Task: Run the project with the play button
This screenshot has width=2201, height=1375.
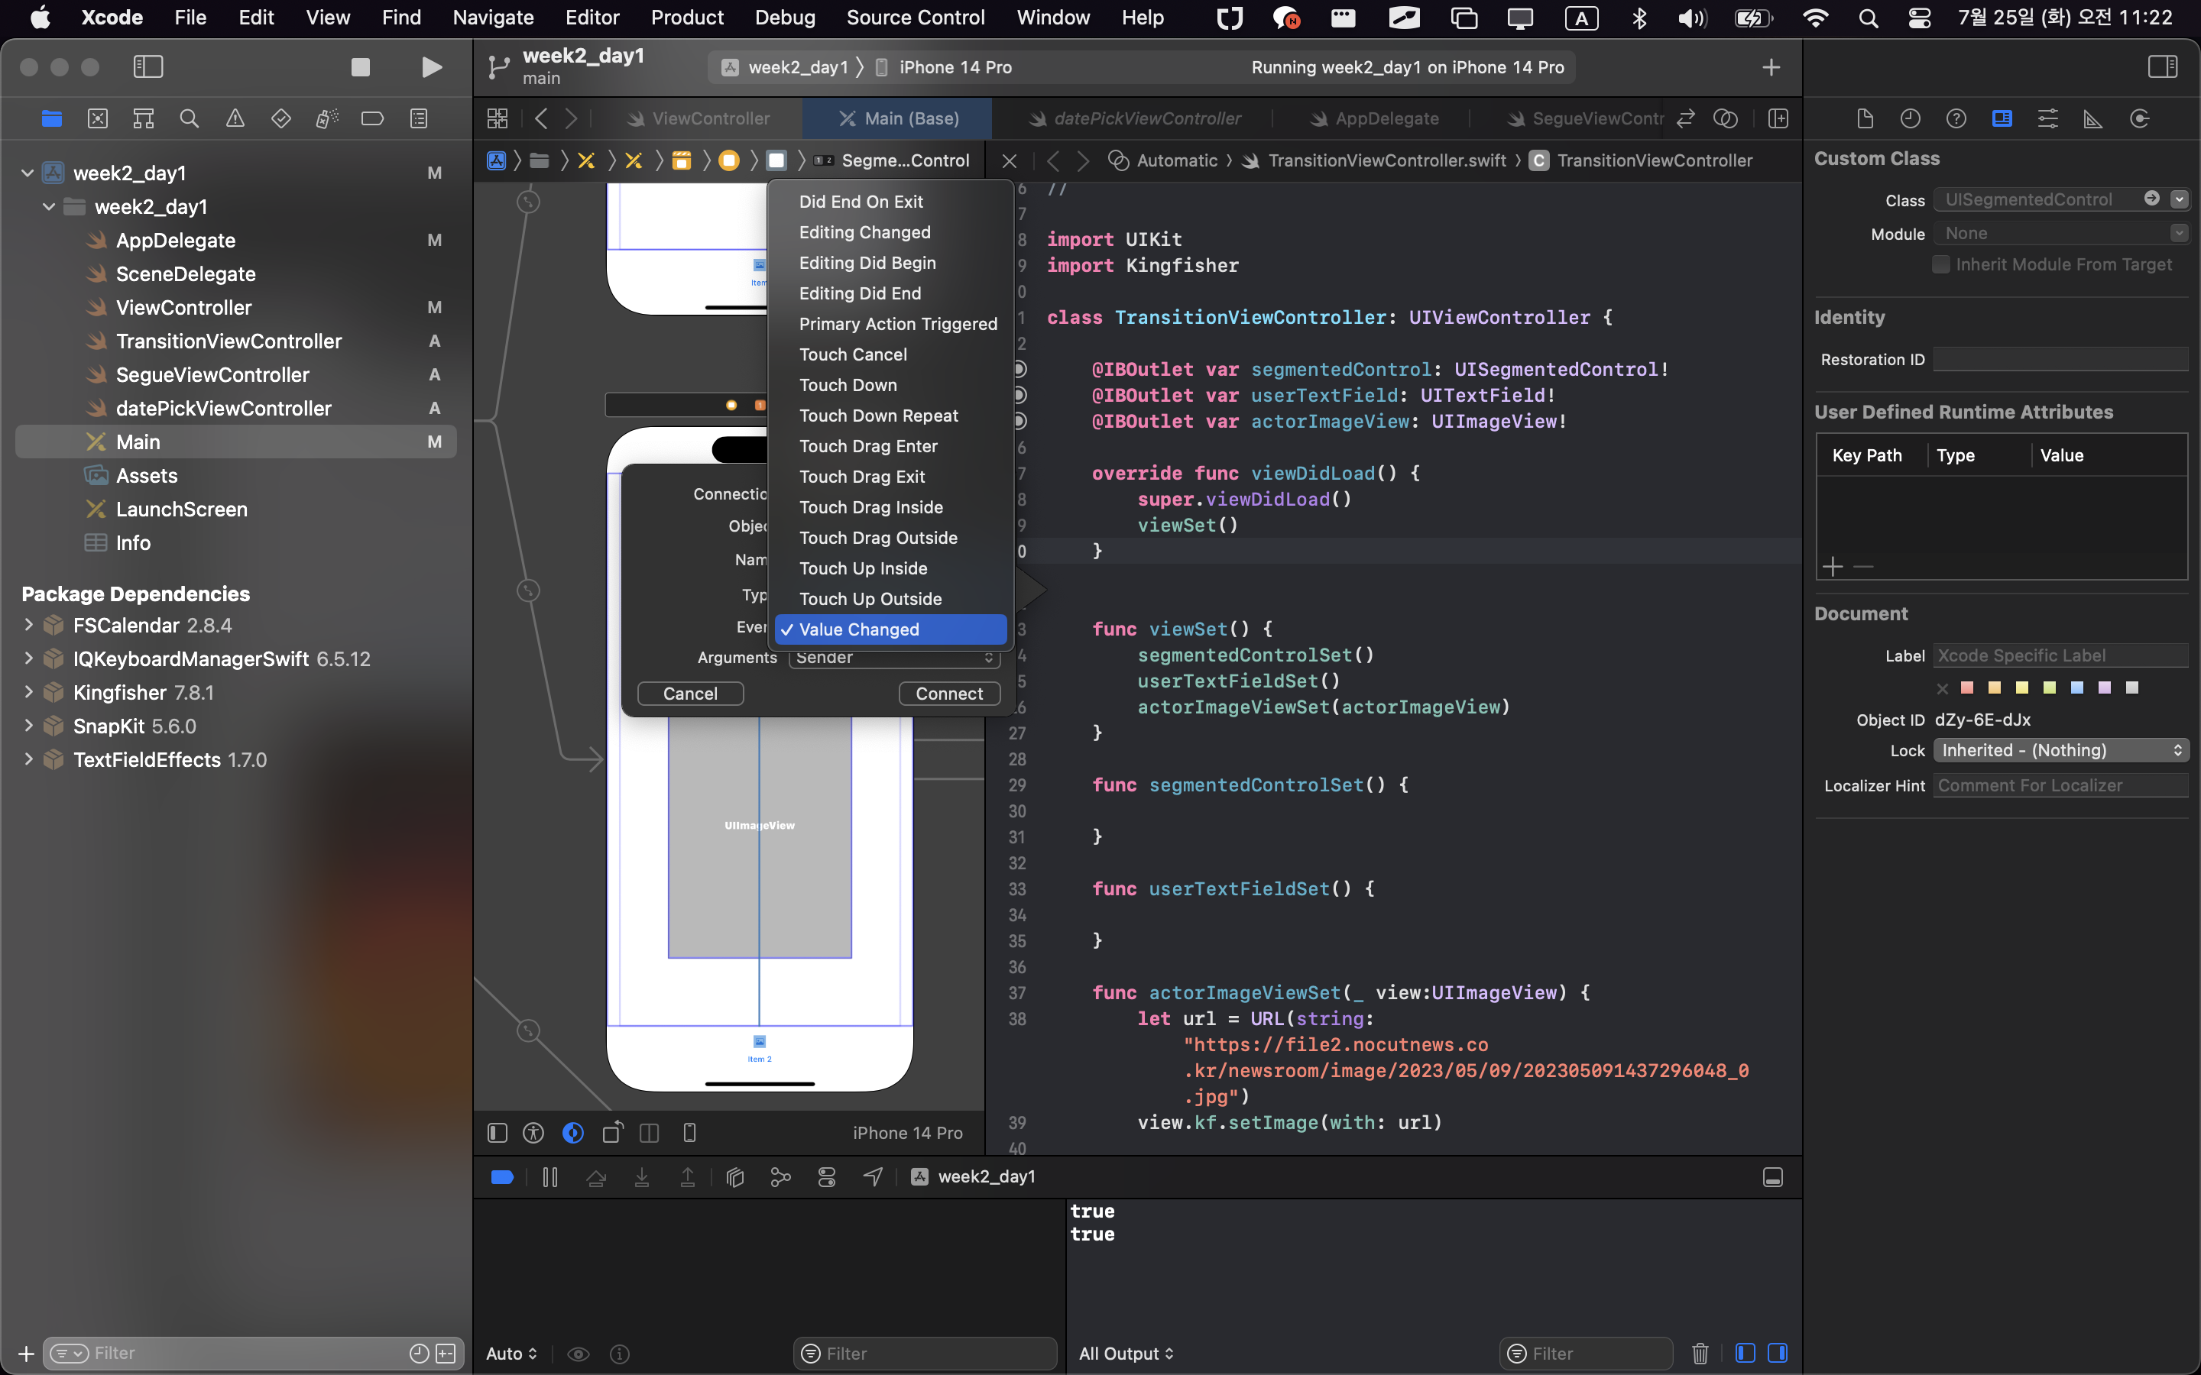Action: tap(432, 67)
